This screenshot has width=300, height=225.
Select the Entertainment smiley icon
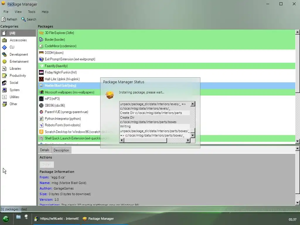pyautogui.click(x=4, y=62)
